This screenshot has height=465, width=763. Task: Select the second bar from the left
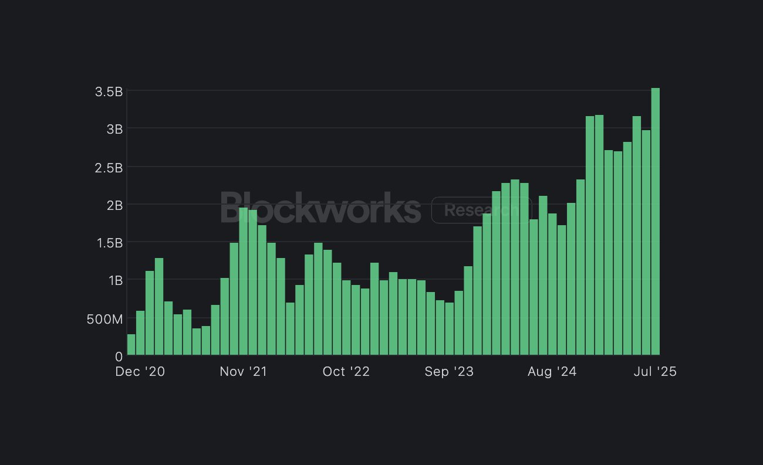click(140, 333)
